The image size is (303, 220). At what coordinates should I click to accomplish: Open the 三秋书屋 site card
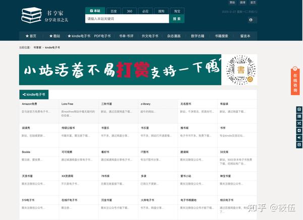[118, 111]
